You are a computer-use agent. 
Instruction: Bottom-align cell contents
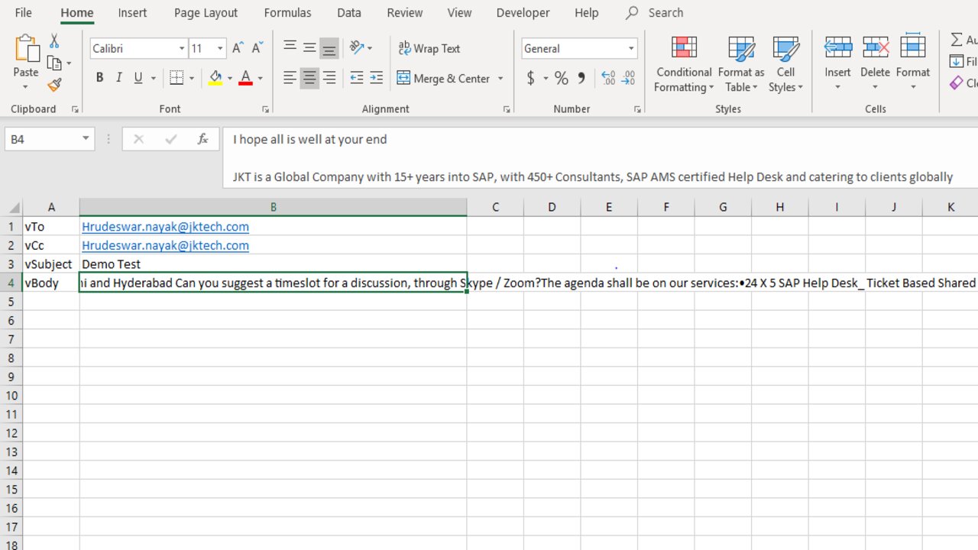tap(329, 48)
